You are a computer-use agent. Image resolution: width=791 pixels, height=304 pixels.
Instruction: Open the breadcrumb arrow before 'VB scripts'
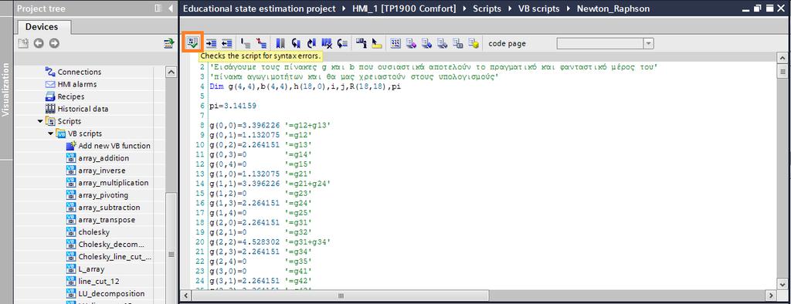pos(509,8)
